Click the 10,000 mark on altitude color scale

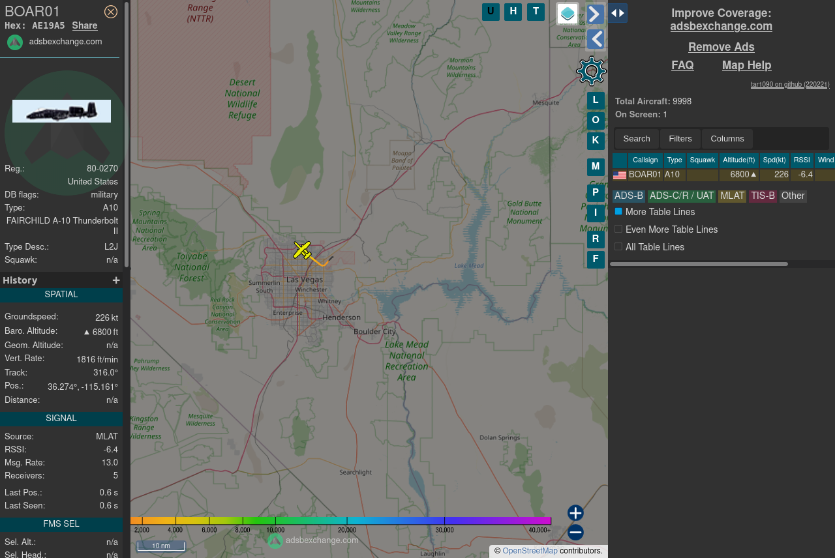coord(275,530)
